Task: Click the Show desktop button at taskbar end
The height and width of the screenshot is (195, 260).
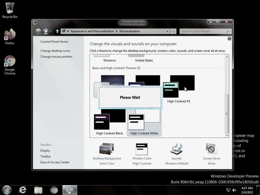Action: pyautogui.click(x=258, y=190)
